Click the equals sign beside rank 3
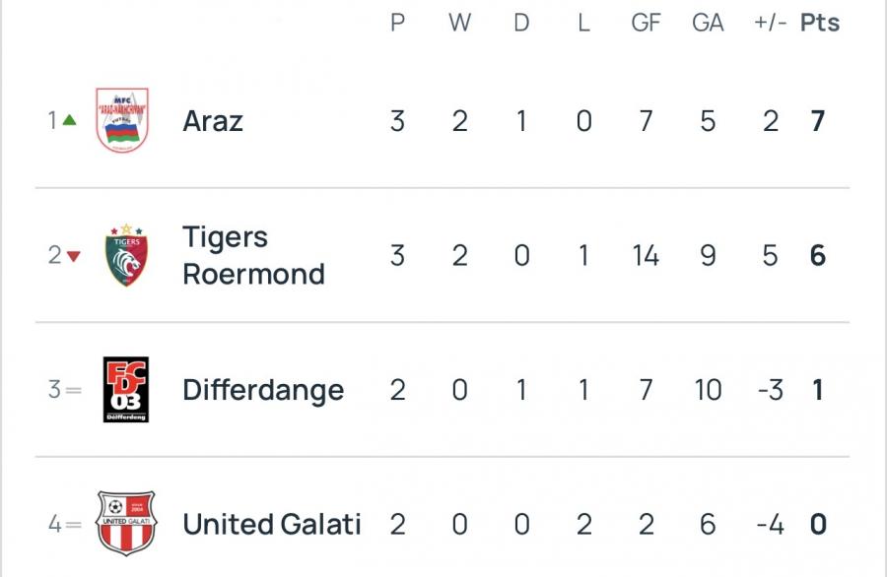 [73, 390]
